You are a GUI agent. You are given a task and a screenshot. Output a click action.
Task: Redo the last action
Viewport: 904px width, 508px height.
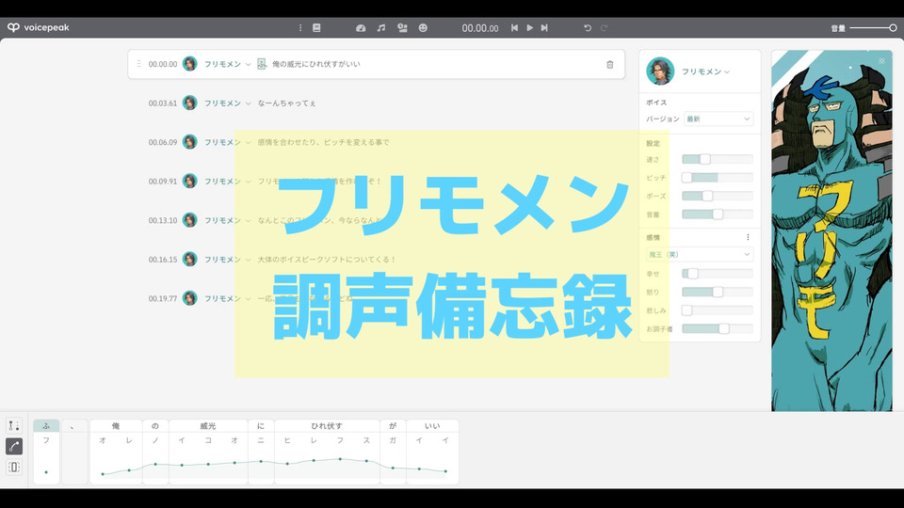pyautogui.click(x=604, y=27)
